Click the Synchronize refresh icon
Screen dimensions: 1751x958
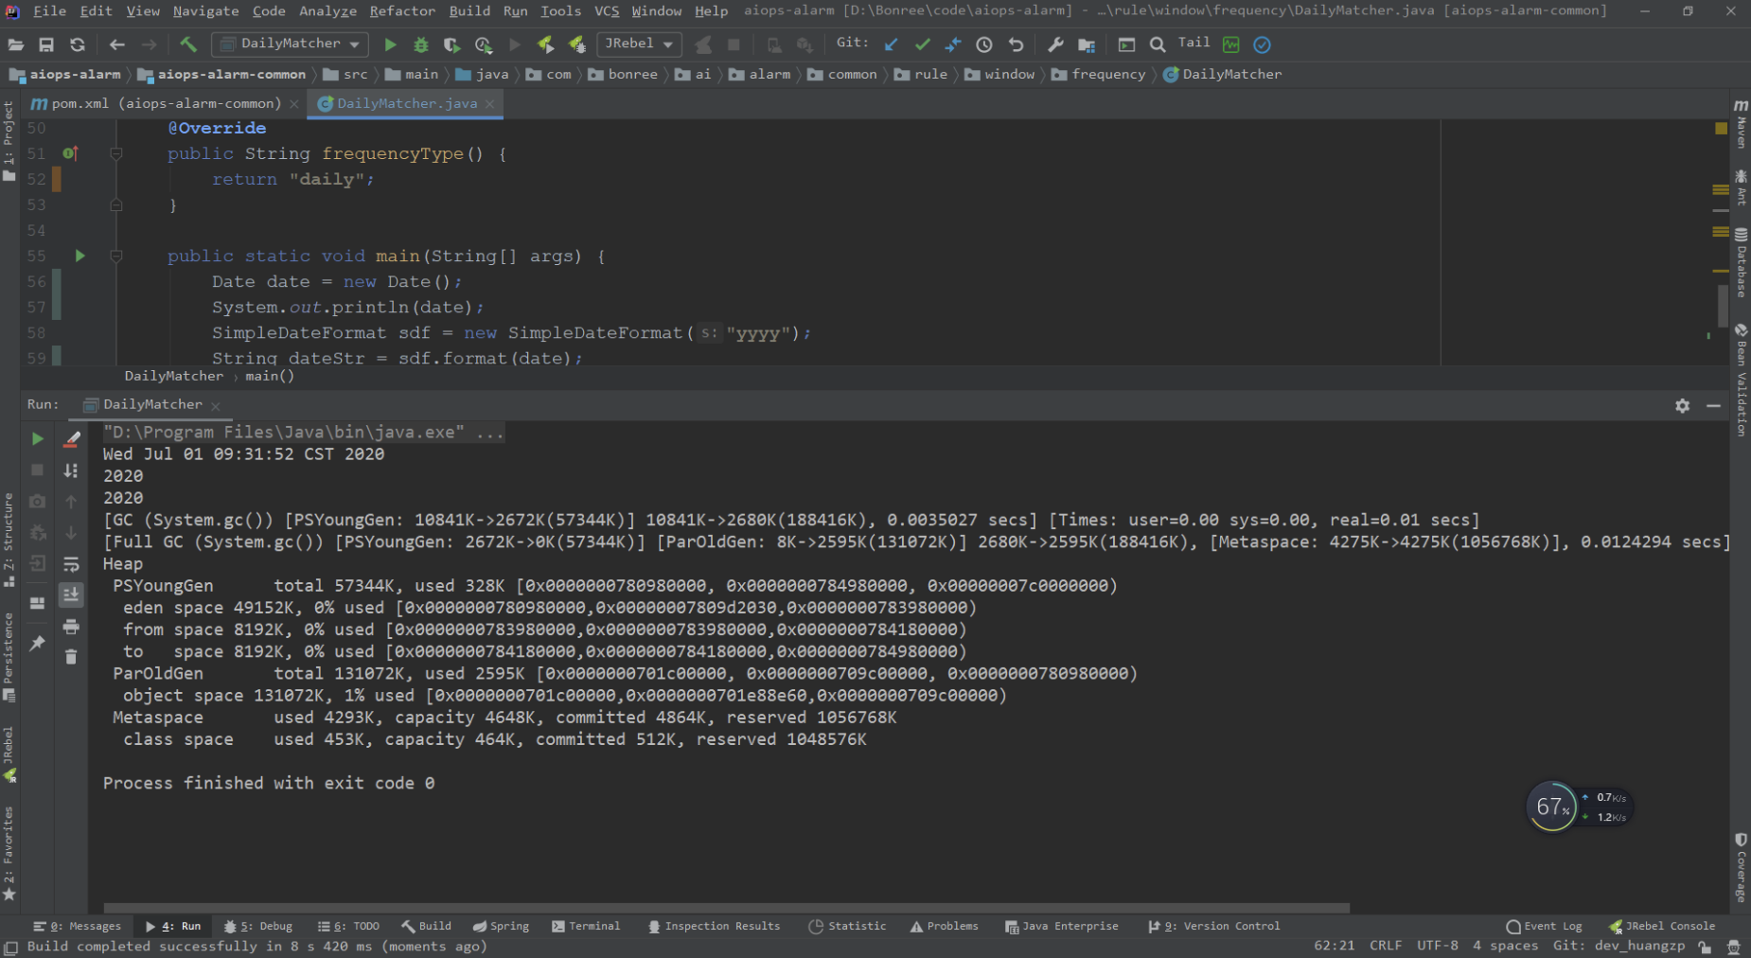point(78,44)
